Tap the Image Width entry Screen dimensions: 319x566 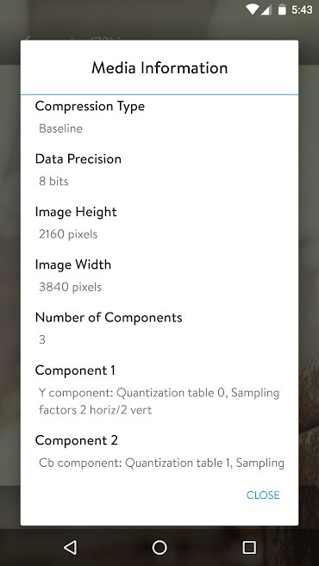[159, 276]
